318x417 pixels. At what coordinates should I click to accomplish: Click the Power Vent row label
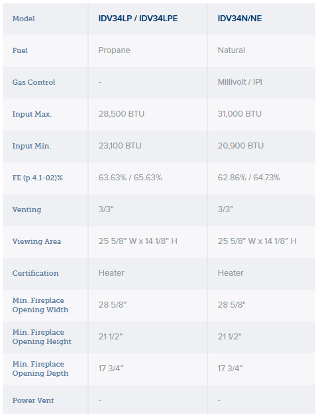[33, 400]
